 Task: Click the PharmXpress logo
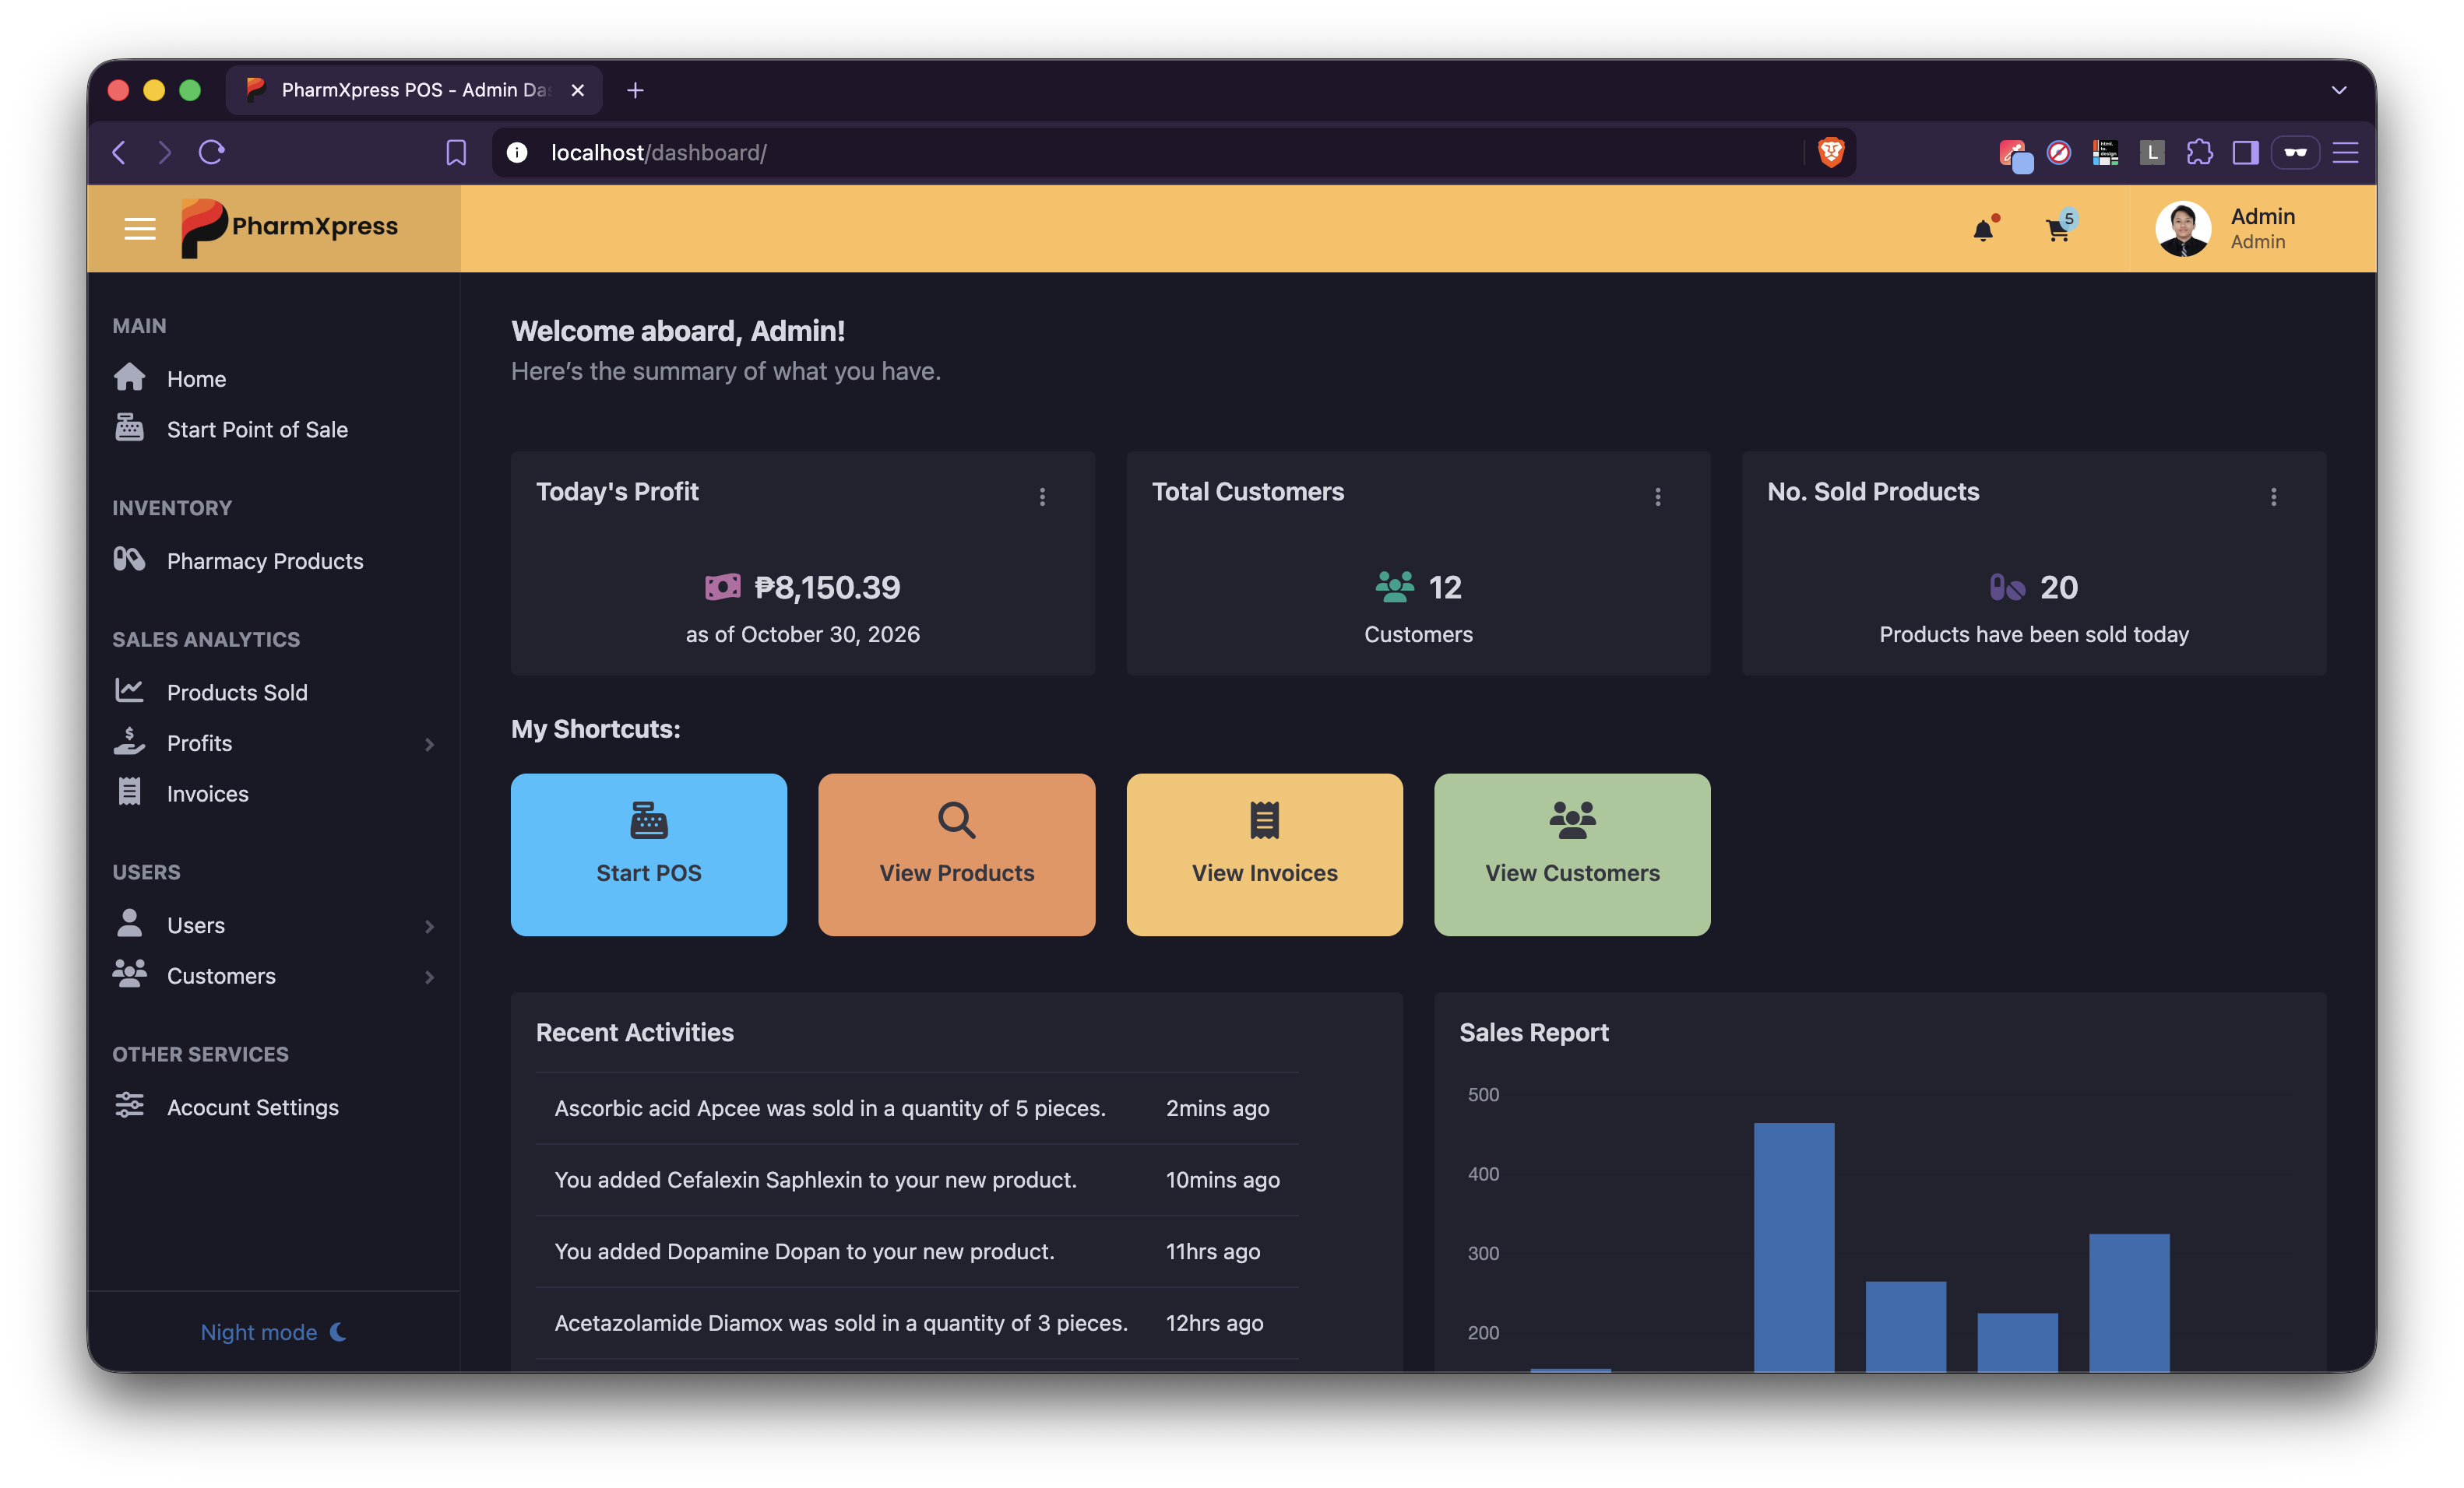[290, 228]
